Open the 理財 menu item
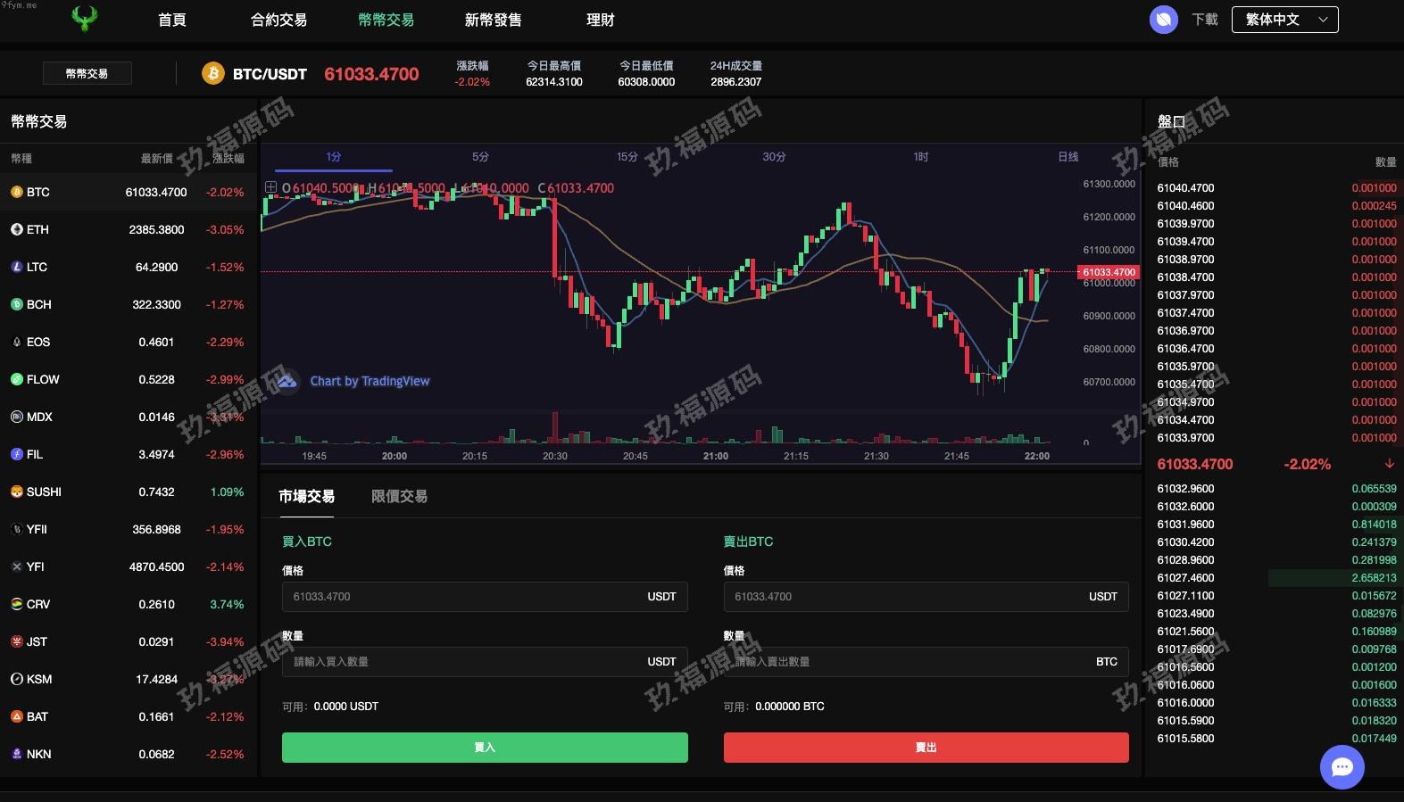Viewport: 1404px width, 802px height. [x=600, y=20]
